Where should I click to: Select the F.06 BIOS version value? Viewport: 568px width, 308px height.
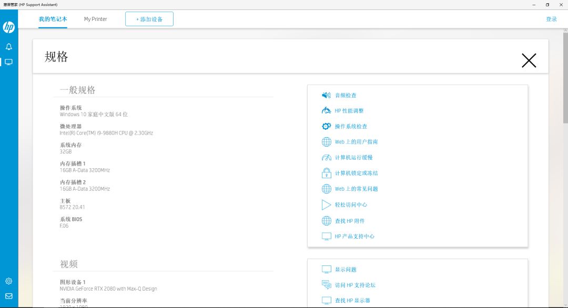[64, 226]
